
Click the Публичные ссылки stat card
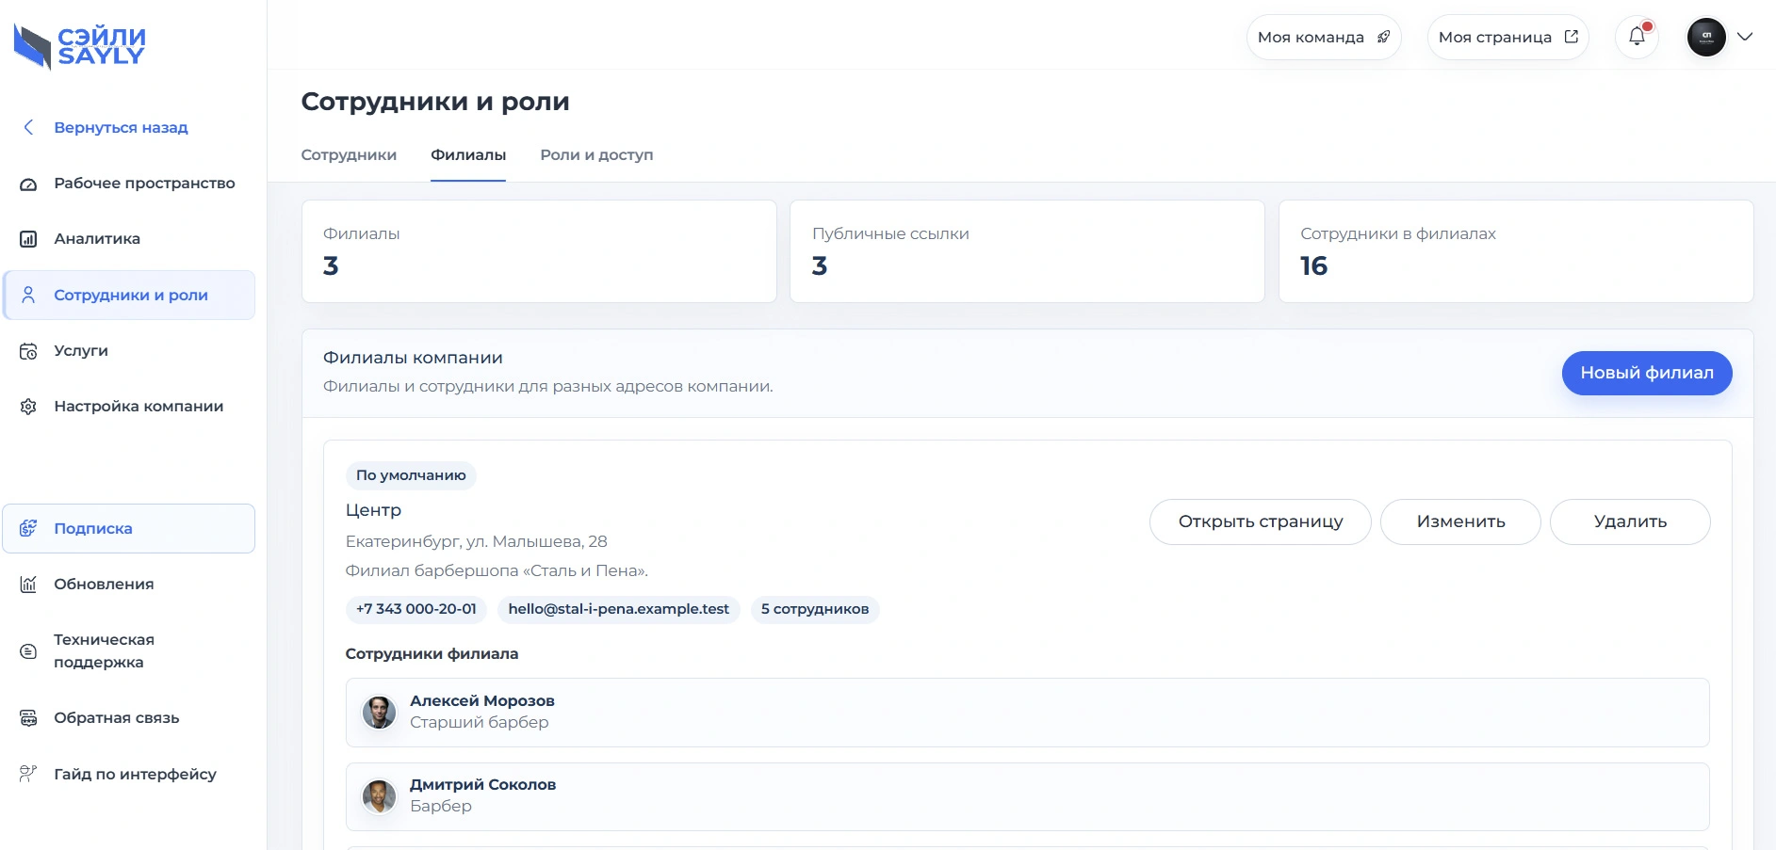coord(1027,251)
